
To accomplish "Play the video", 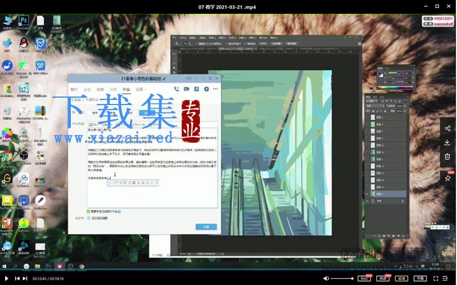I will click(7, 279).
